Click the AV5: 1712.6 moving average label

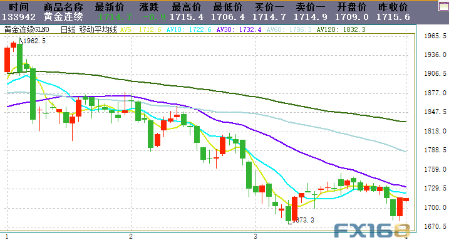tap(141, 29)
